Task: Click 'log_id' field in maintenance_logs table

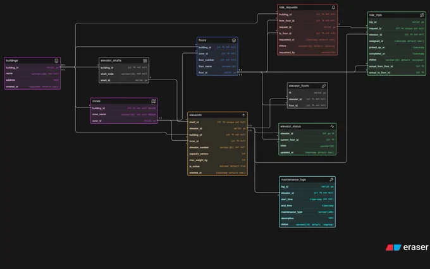Action: 307,186
